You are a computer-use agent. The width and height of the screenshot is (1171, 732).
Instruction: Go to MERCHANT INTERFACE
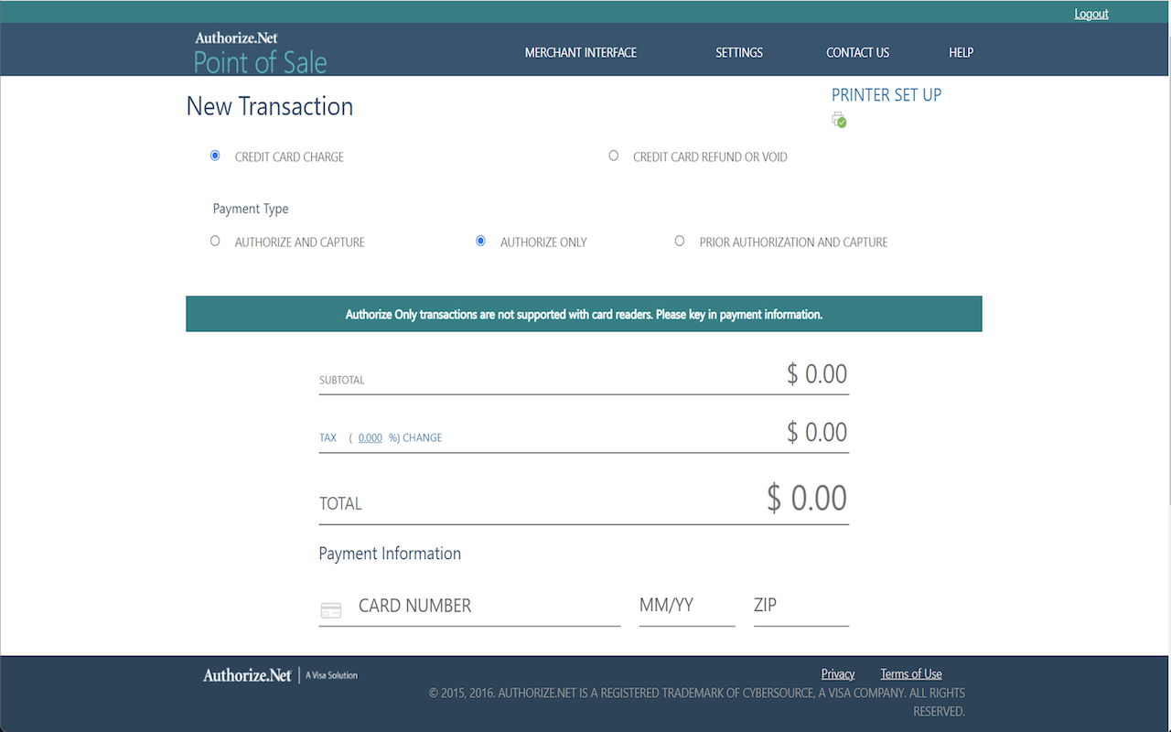tap(581, 52)
